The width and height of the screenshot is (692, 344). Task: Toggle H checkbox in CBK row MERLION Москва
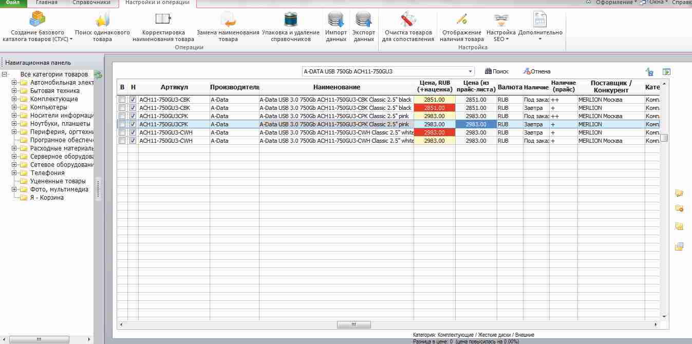point(133,100)
